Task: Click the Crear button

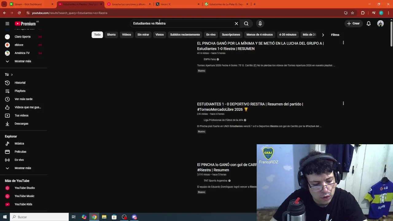Action: tap(353, 23)
